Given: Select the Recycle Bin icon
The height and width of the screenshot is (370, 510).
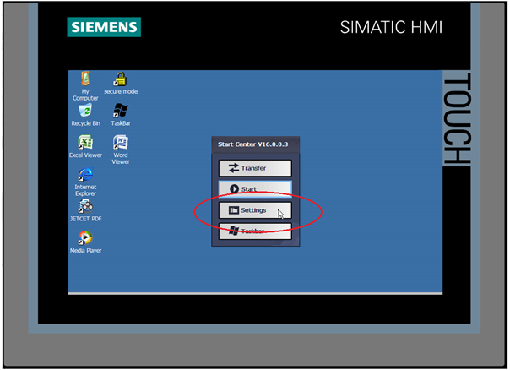Looking at the screenshot, I should pos(86,115).
